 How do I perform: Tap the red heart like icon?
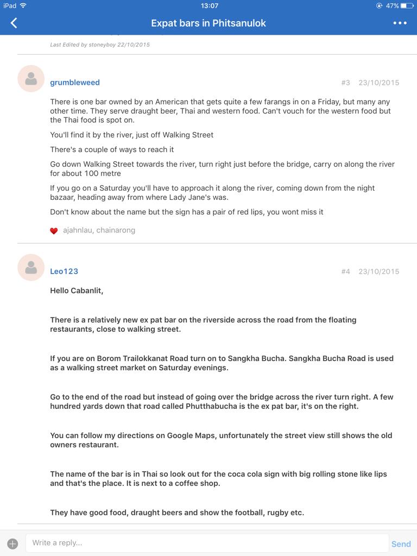click(54, 231)
